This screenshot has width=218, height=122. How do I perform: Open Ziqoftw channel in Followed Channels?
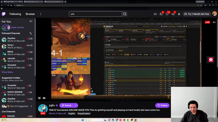click(x=17, y=40)
